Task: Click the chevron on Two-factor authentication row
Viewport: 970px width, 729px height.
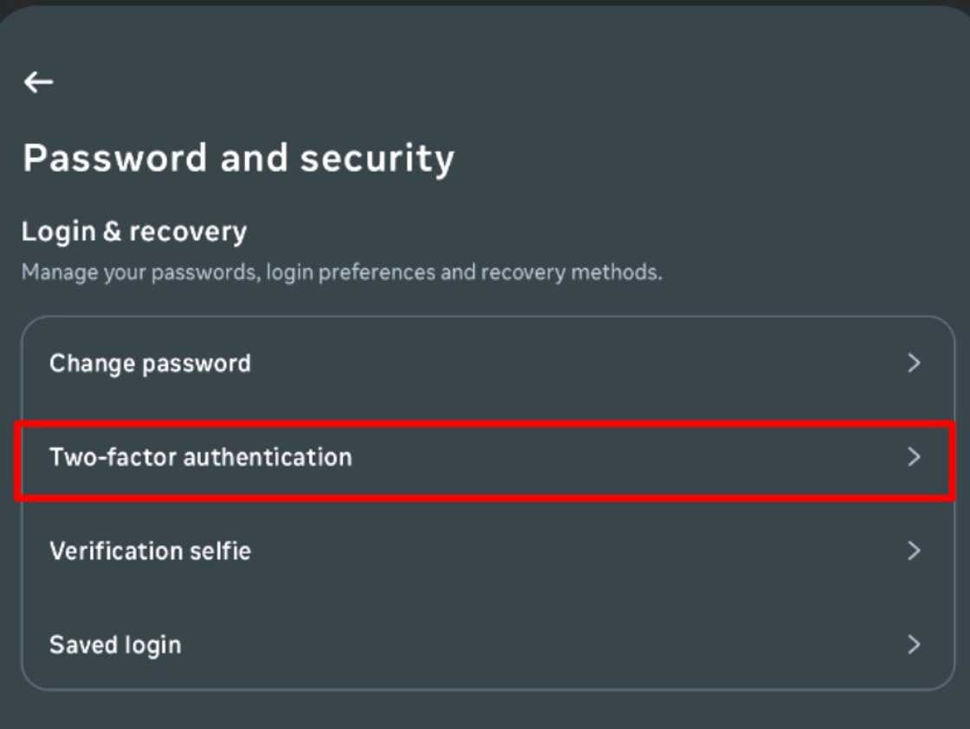Action: [913, 457]
